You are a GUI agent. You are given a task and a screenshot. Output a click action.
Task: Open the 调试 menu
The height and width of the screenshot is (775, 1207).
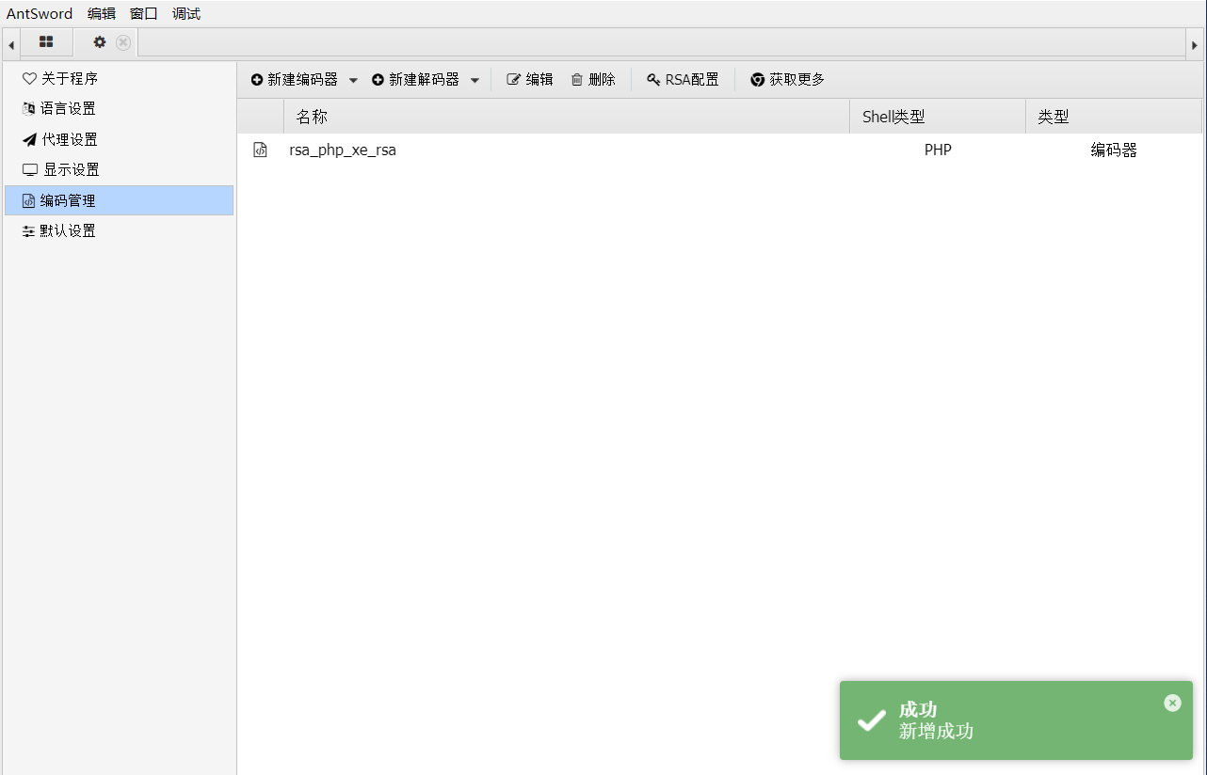[x=186, y=14]
